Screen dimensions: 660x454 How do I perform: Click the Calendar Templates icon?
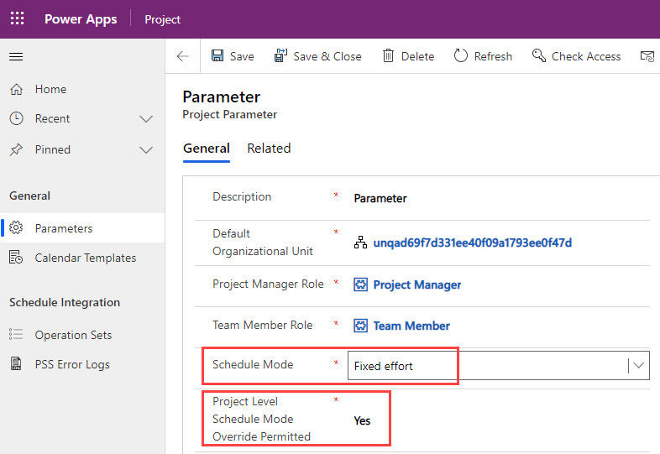[x=16, y=257]
